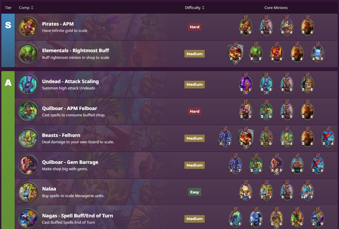Select the 14/5 minion in Nalaa row

(x=307, y=191)
